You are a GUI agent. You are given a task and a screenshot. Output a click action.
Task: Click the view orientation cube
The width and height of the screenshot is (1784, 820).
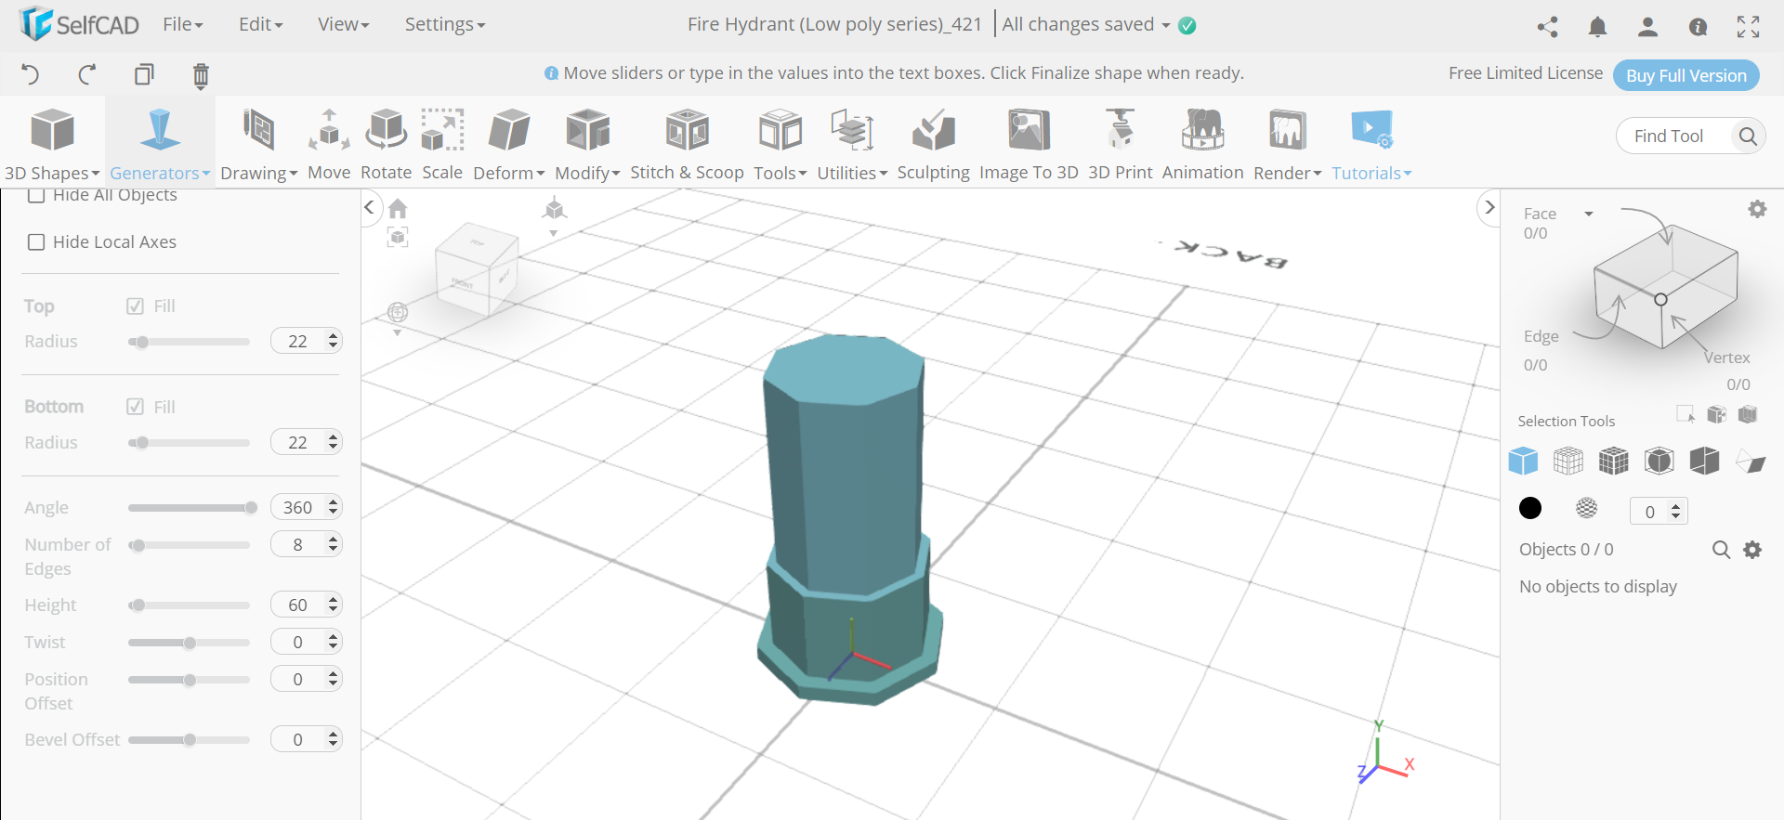click(476, 270)
